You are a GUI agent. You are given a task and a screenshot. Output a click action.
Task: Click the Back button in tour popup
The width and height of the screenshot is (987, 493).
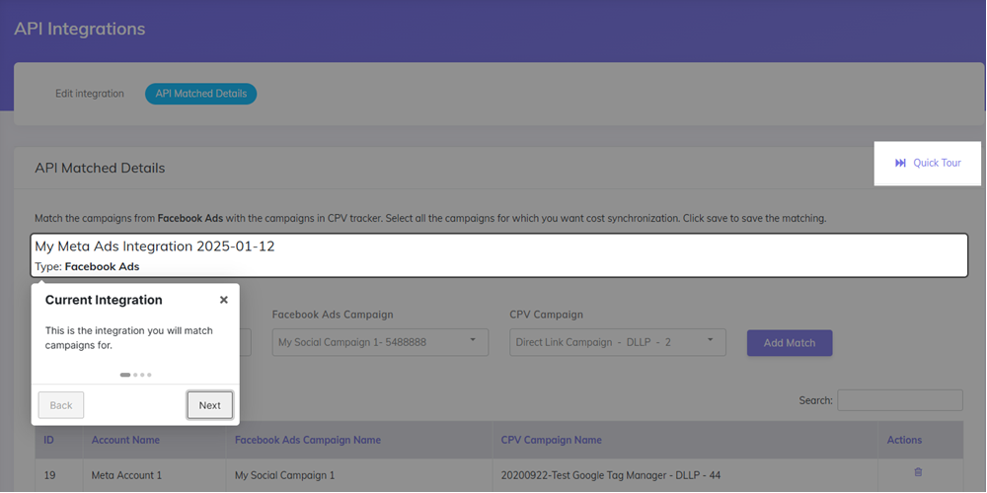[x=61, y=405]
